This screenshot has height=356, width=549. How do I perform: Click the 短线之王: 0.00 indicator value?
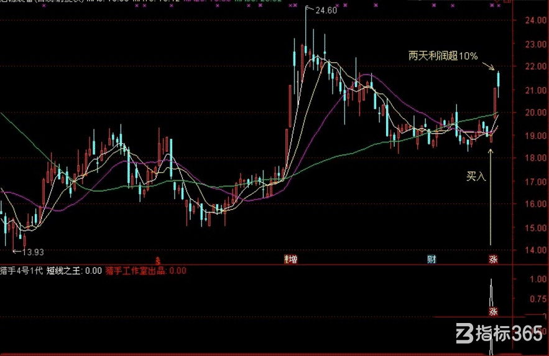[x=74, y=271]
